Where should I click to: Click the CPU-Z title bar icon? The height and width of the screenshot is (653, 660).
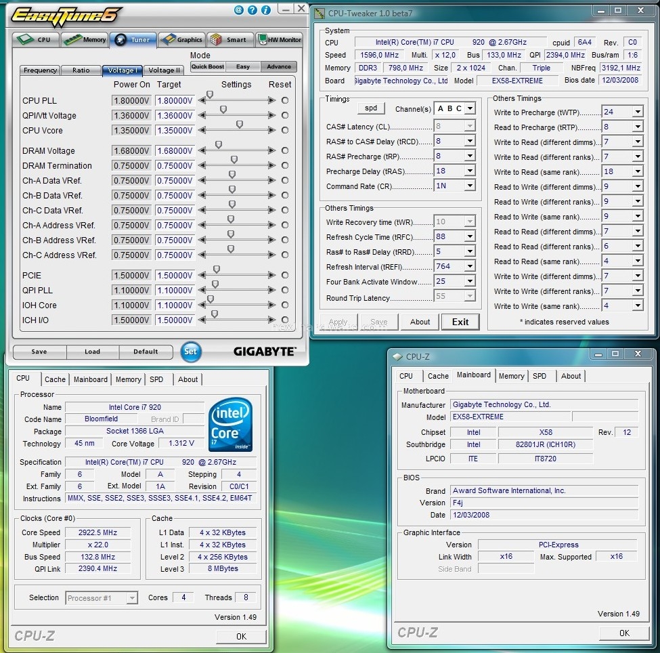pos(397,357)
